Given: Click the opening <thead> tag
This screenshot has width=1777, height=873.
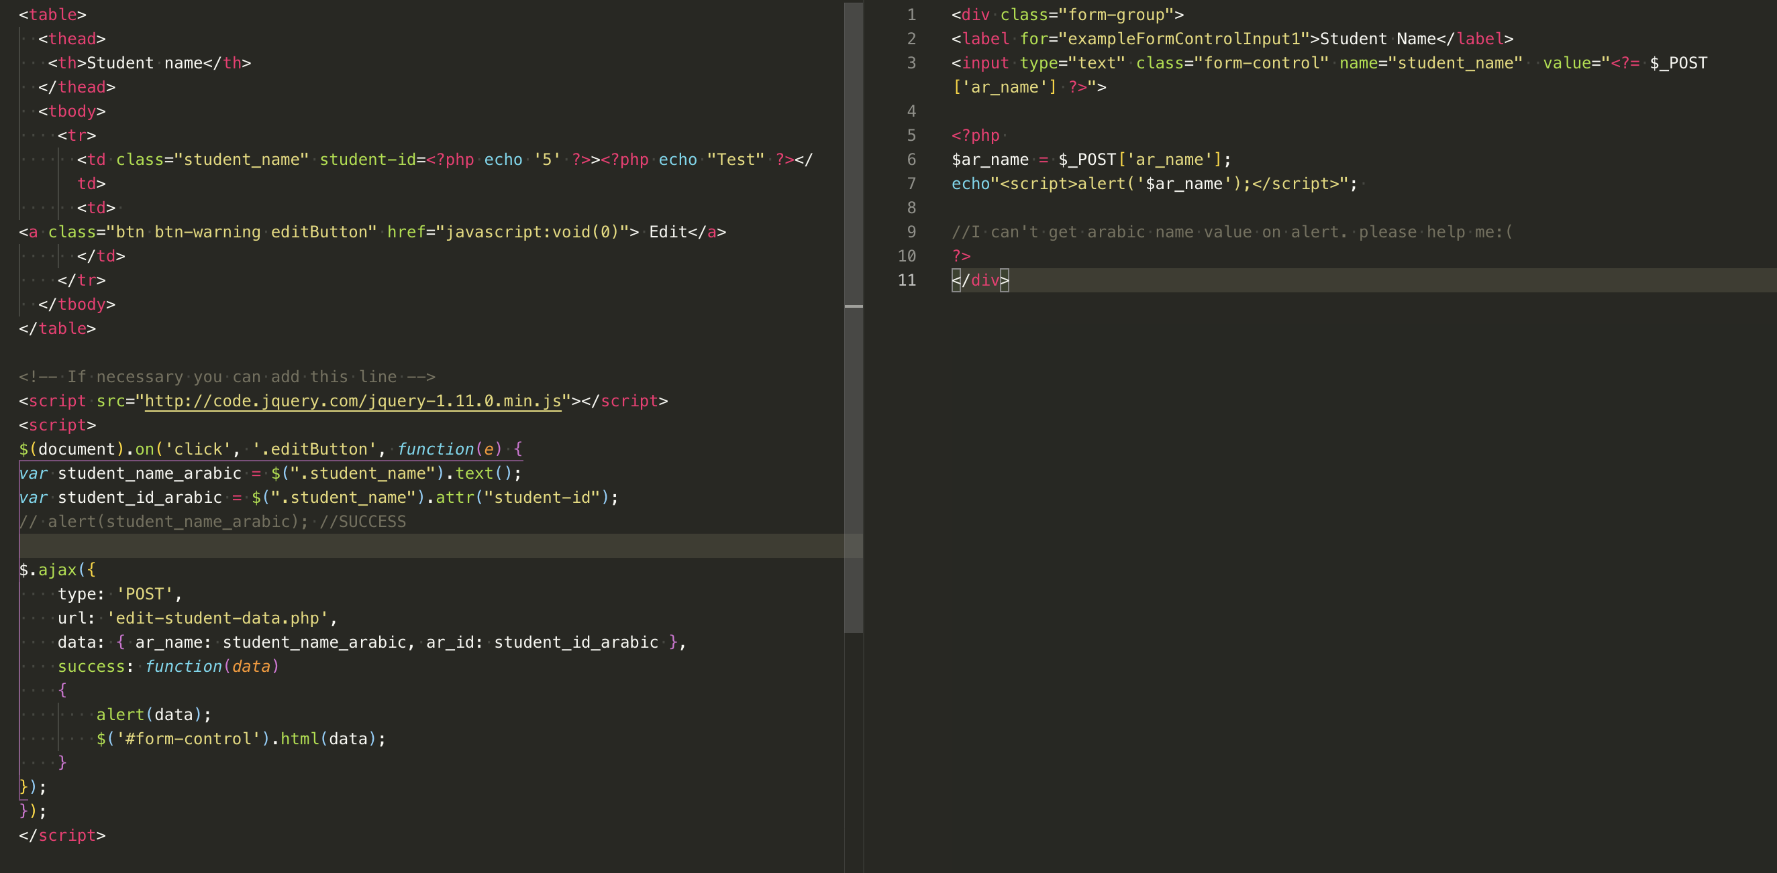Looking at the screenshot, I should (72, 39).
